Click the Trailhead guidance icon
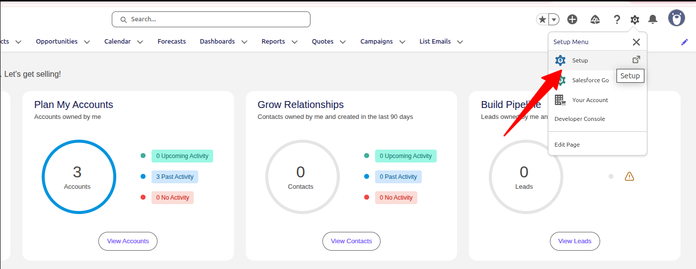 [595, 19]
